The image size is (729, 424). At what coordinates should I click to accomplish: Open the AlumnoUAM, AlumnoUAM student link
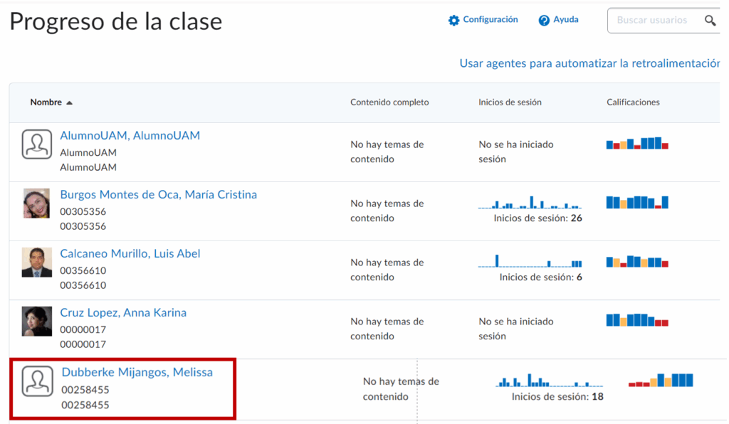pyautogui.click(x=130, y=135)
